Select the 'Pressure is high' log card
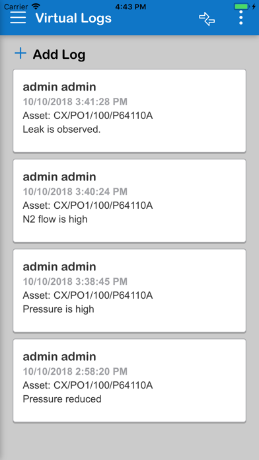The height and width of the screenshot is (460, 259). [129, 290]
